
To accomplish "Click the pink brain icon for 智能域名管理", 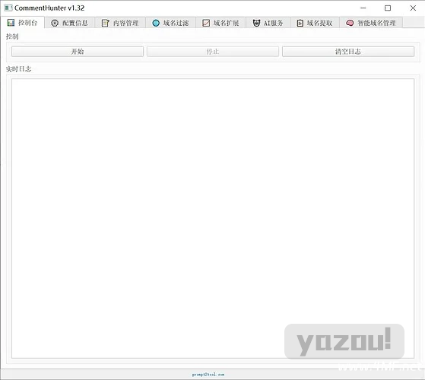I will (x=350, y=23).
